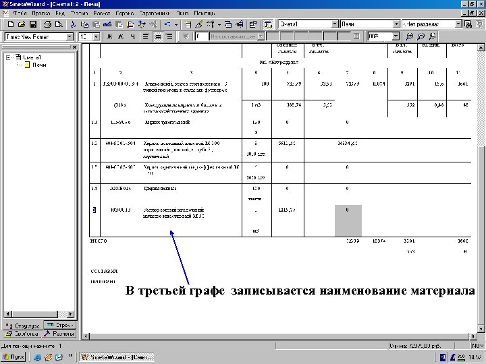Viewport: 486px width, 364px height.
Task: Align text left
Action: tap(146, 36)
